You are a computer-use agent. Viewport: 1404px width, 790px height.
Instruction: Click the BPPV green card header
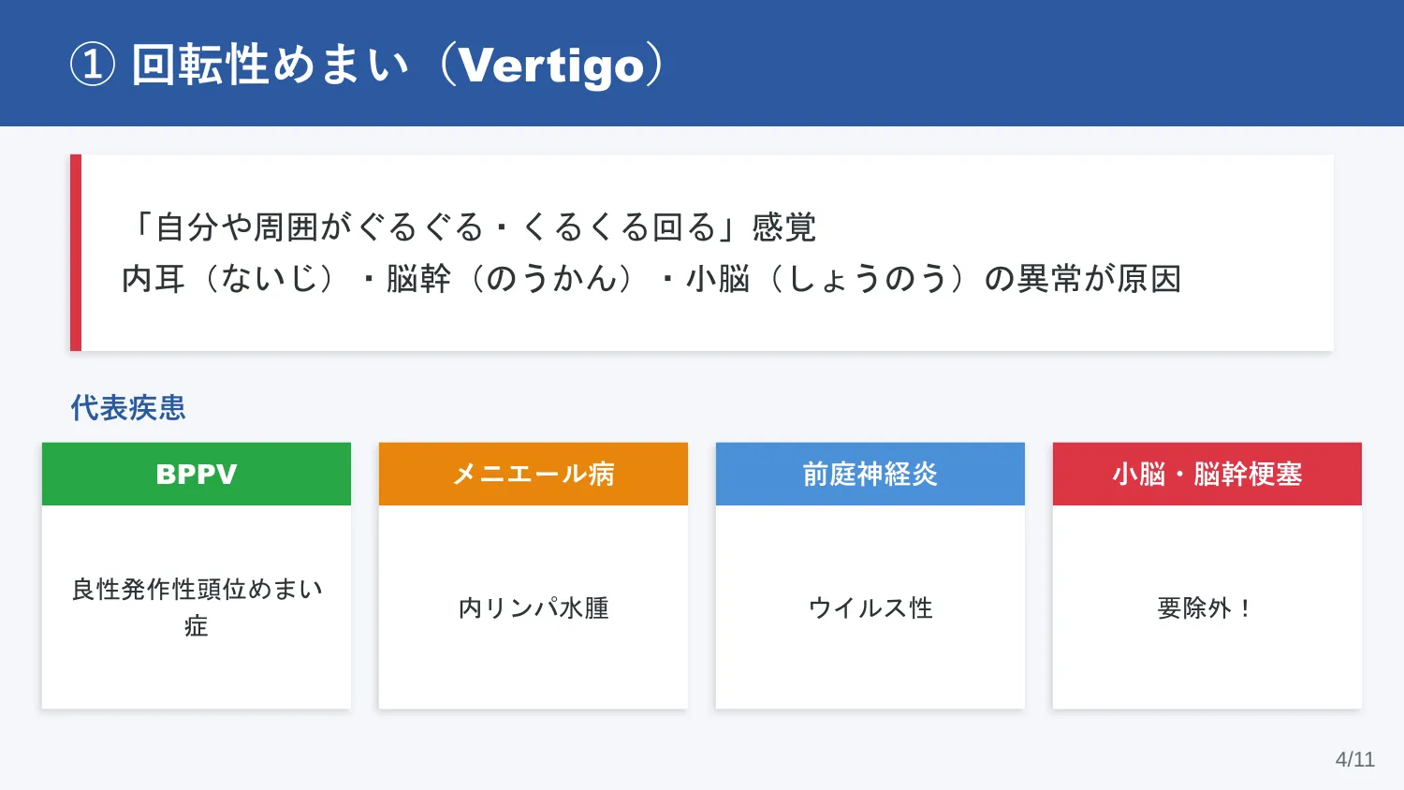(197, 474)
